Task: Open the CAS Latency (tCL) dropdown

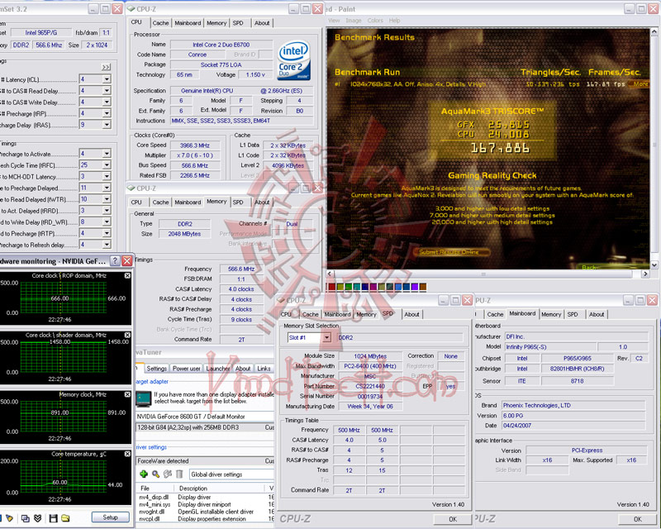Action: pos(107,79)
